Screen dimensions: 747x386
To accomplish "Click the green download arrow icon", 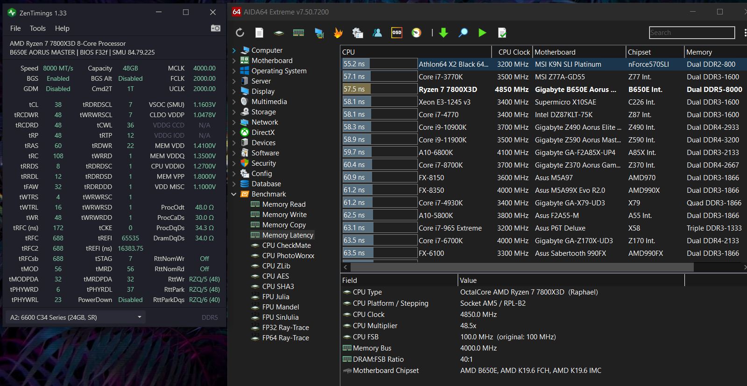I will [444, 33].
